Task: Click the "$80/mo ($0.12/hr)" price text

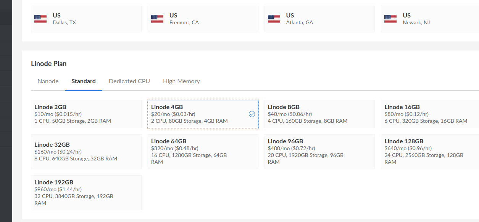Action: [406, 114]
